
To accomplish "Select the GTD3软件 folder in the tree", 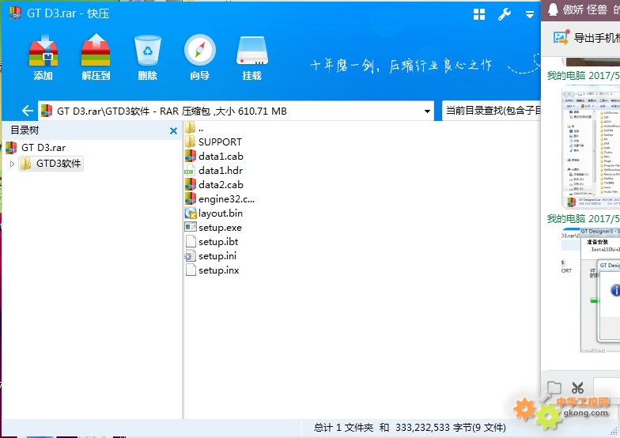I will pyautogui.click(x=51, y=164).
